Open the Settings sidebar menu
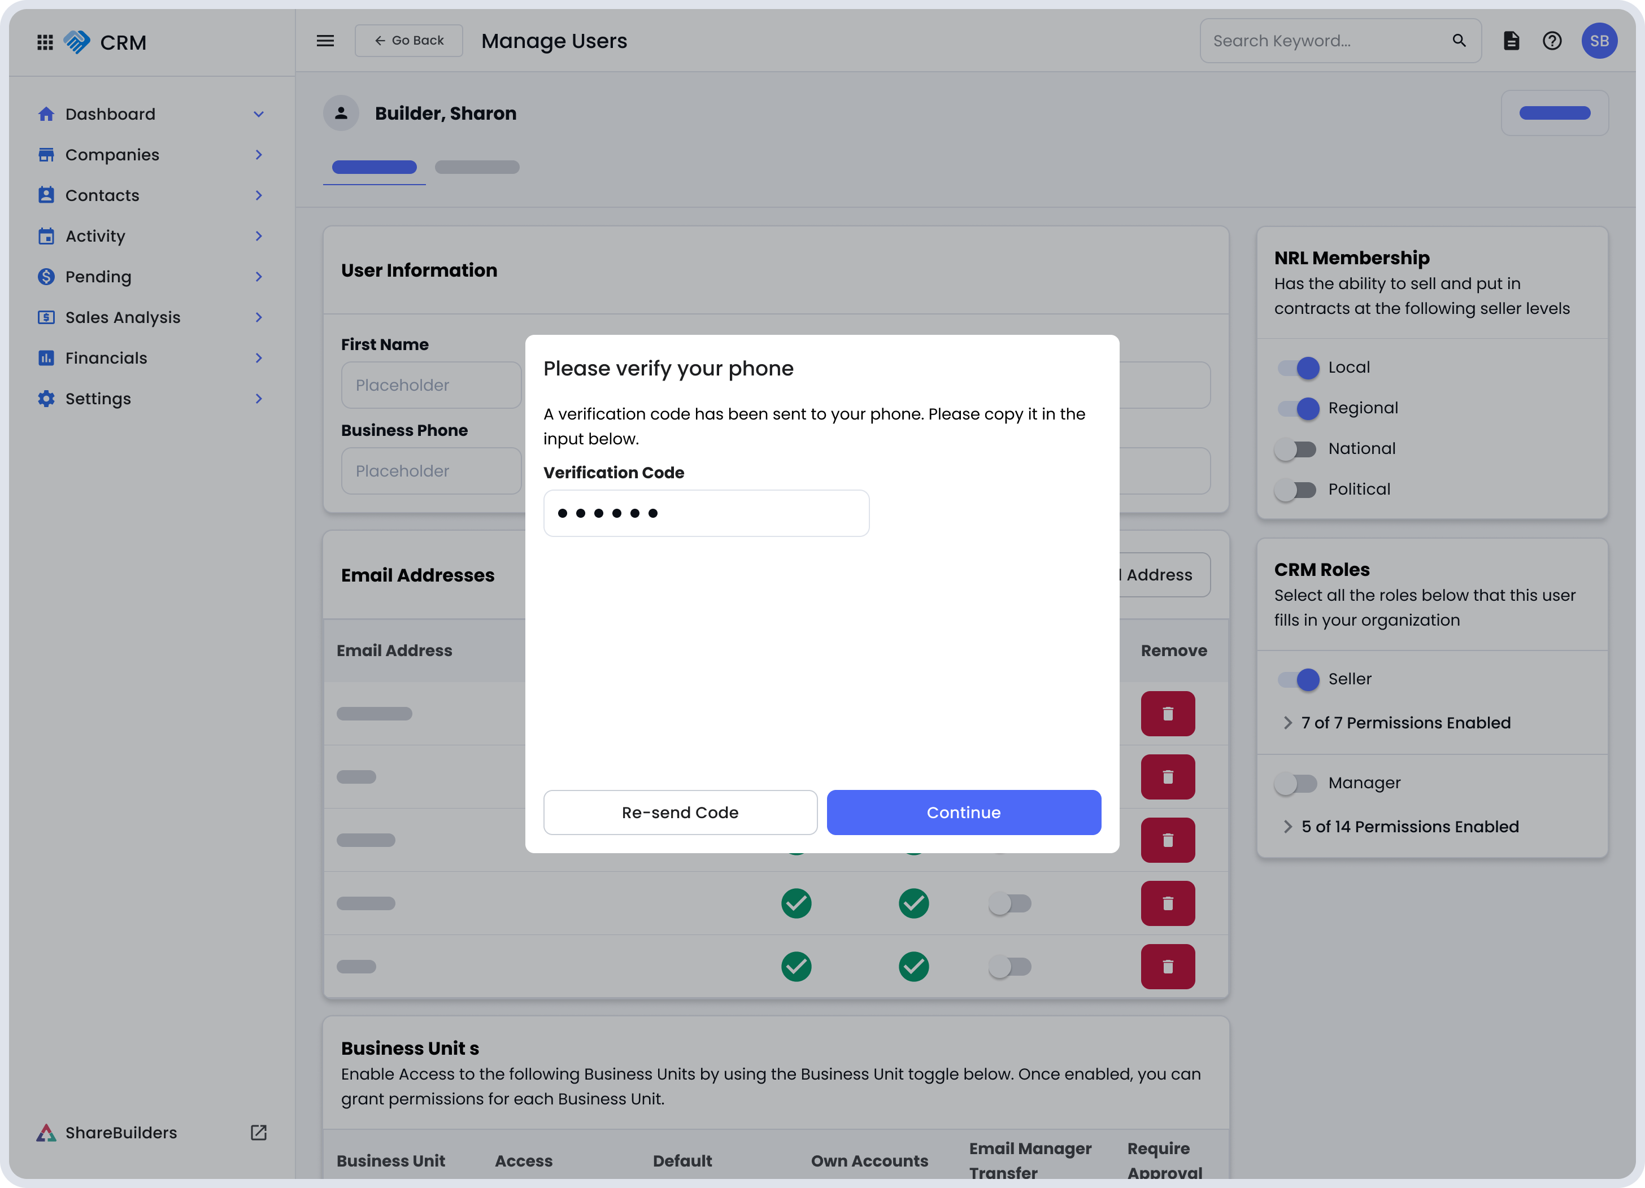The width and height of the screenshot is (1645, 1188). pyautogui.click(x=98, y=399)
